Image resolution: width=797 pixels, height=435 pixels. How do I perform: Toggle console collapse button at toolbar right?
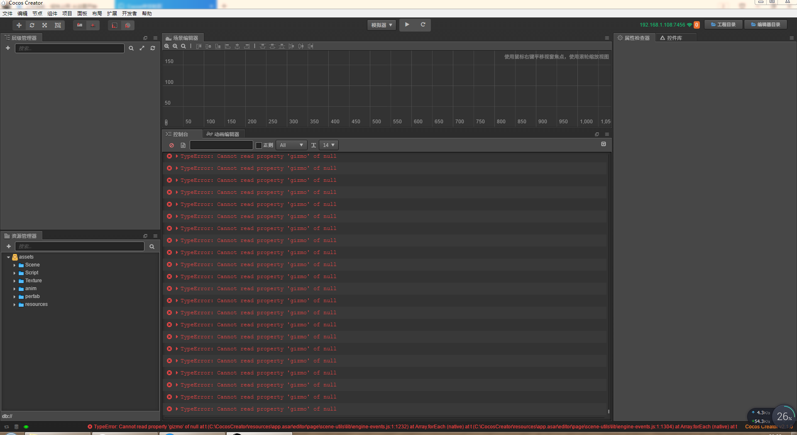pos(604,144)
